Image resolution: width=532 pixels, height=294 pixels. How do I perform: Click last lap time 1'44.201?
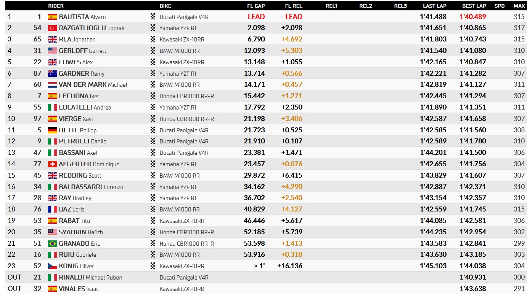[433, 153]
